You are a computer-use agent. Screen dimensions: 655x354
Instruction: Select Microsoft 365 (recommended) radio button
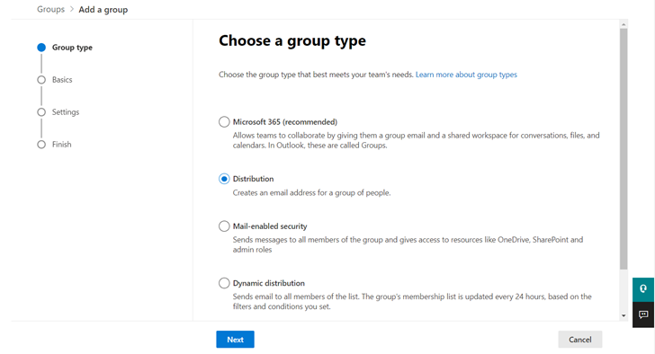point(224,122)
